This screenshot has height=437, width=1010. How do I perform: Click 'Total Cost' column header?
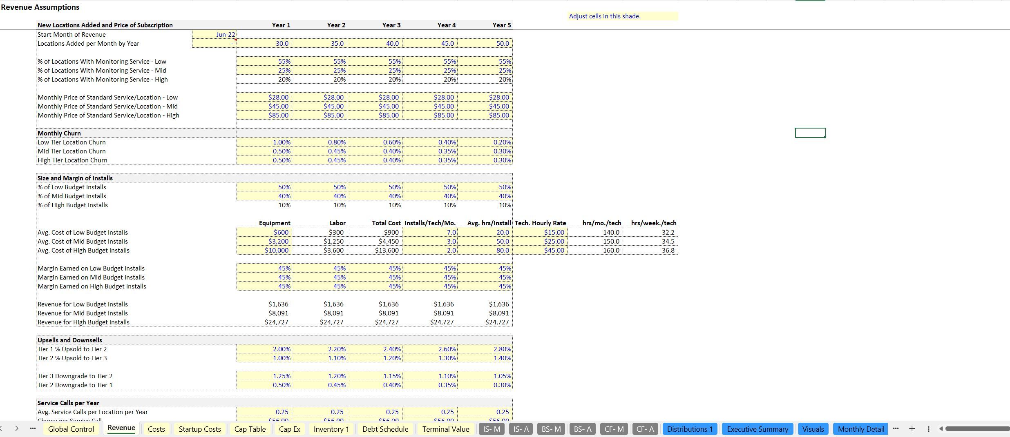pyautogui.click(x=386, y=223)
